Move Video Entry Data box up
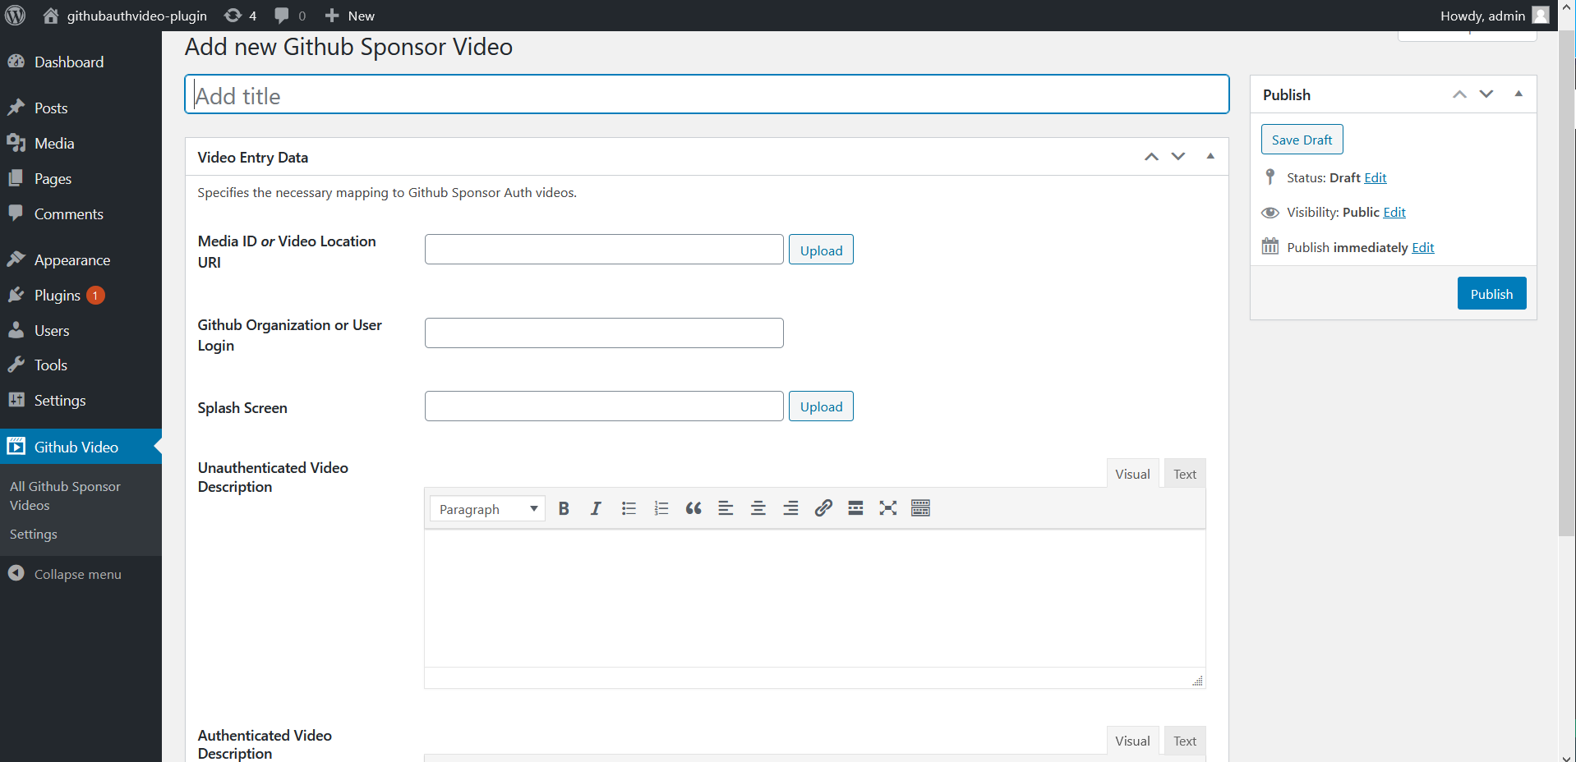Image resolution: width=1576 pixels, height=762 pixels. [x=1151, y=157]
